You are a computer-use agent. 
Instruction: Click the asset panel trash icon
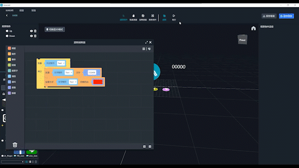click(36, 162)
